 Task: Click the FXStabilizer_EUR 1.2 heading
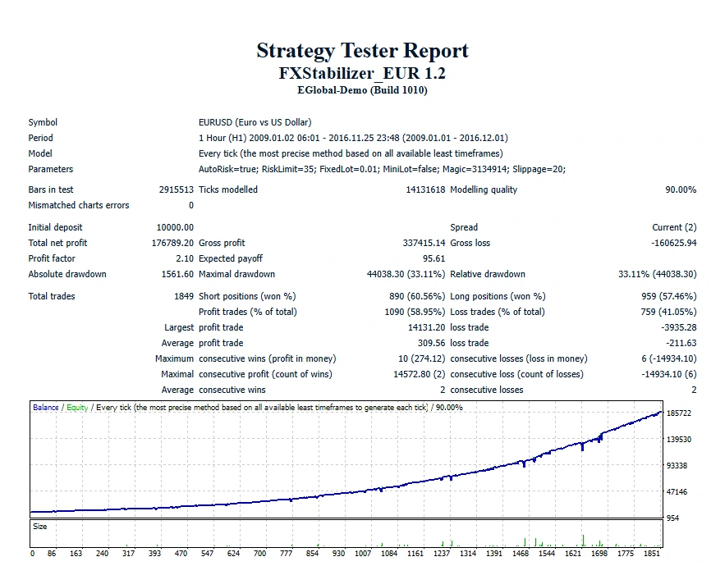(x=362, y=73)
